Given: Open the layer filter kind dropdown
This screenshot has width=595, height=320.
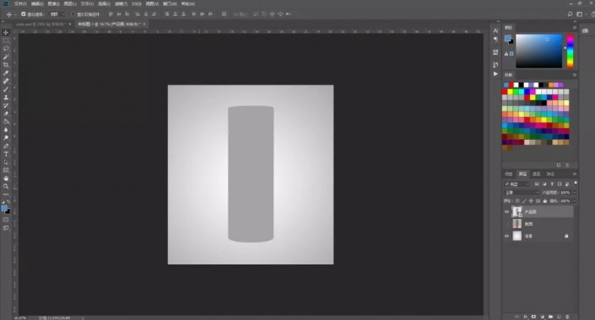Looking at the screenshot, I should (x=517, y=184).
